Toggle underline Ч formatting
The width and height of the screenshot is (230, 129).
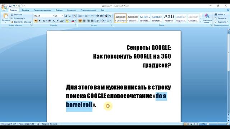pyautogui.click(x=43, y=21)
